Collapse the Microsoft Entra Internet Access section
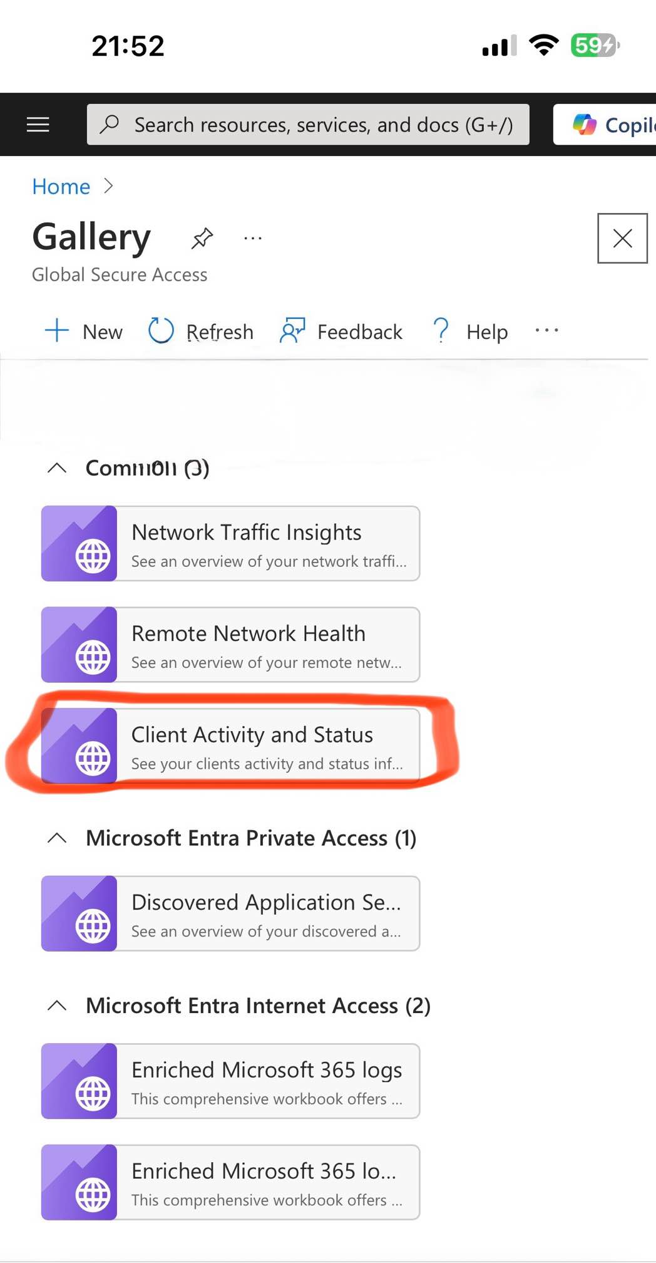The image size is (656, 1263). point(57,1006)
